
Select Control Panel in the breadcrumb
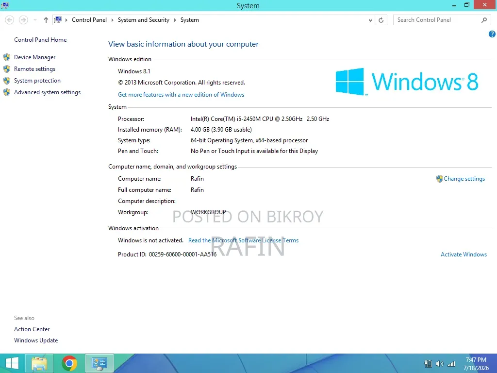(x=89, y=20)
